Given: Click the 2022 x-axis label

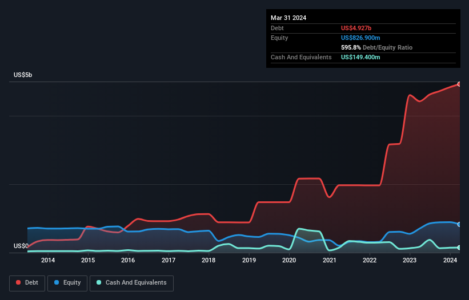Looking at the screenshot, I should (370, 260).
